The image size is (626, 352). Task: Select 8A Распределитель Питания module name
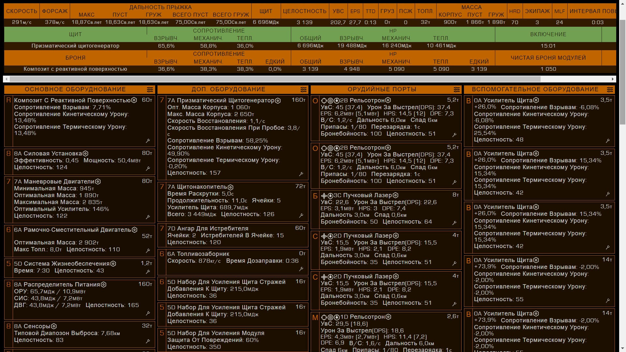[x=57, y=285]
